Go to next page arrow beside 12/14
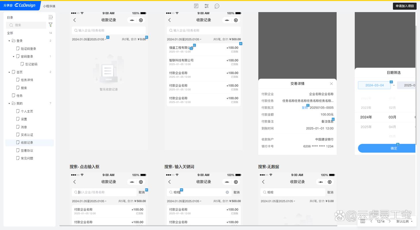This screenshot has width=420, height=230. (390, 221)
